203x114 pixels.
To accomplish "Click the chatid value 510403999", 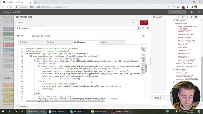I will [x=189, y=35].
